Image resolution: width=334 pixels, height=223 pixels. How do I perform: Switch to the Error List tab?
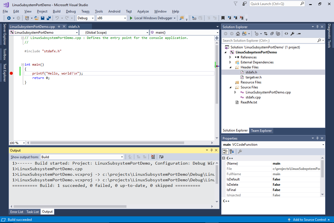click(x=17, y=212)
